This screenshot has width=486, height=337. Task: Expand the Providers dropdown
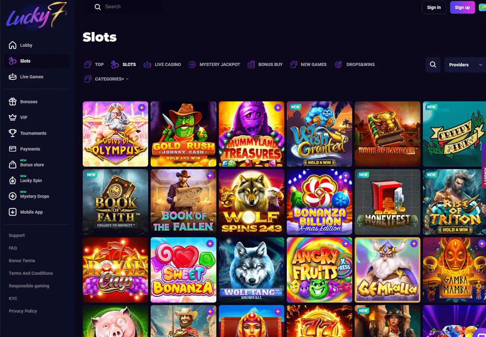coord(465,65)
